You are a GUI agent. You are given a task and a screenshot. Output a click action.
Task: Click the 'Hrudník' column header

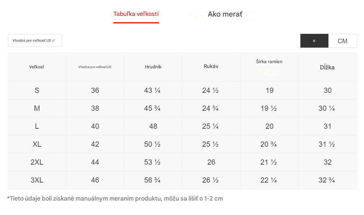pyautogui.click(x=153, y=67)
